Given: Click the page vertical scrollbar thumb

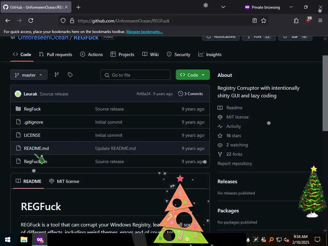Looking at the screenshot, I should [x=325, y=93].
